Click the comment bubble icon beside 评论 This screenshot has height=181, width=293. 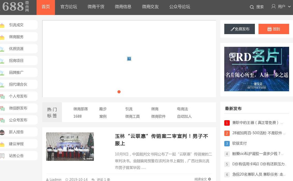tap(93, 179)
